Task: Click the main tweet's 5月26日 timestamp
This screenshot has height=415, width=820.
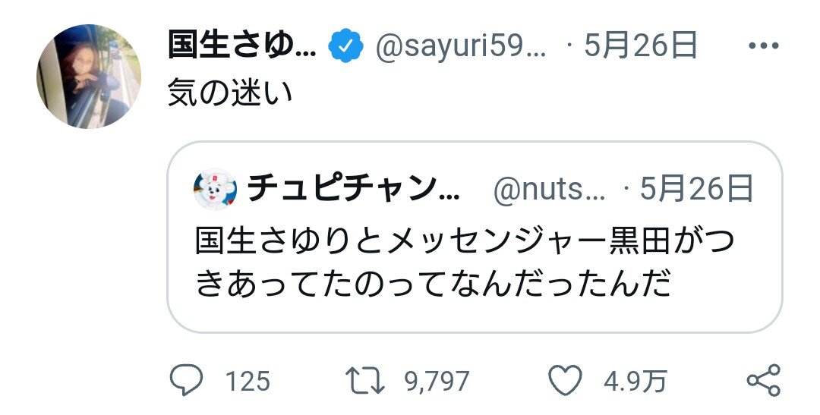Action: tap(641, 47)
